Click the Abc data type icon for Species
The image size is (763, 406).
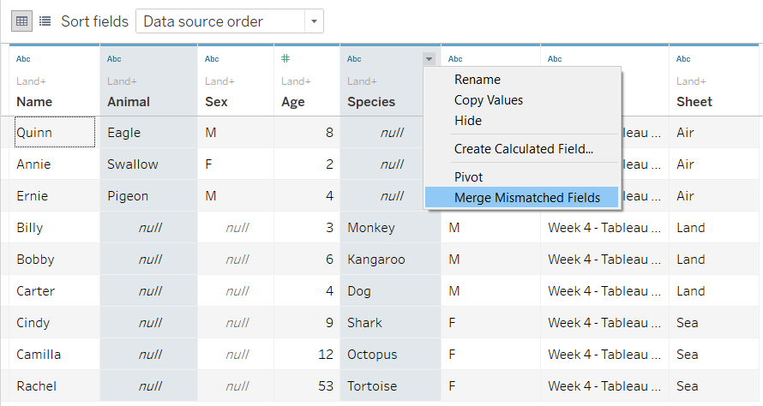coord(354,59)
